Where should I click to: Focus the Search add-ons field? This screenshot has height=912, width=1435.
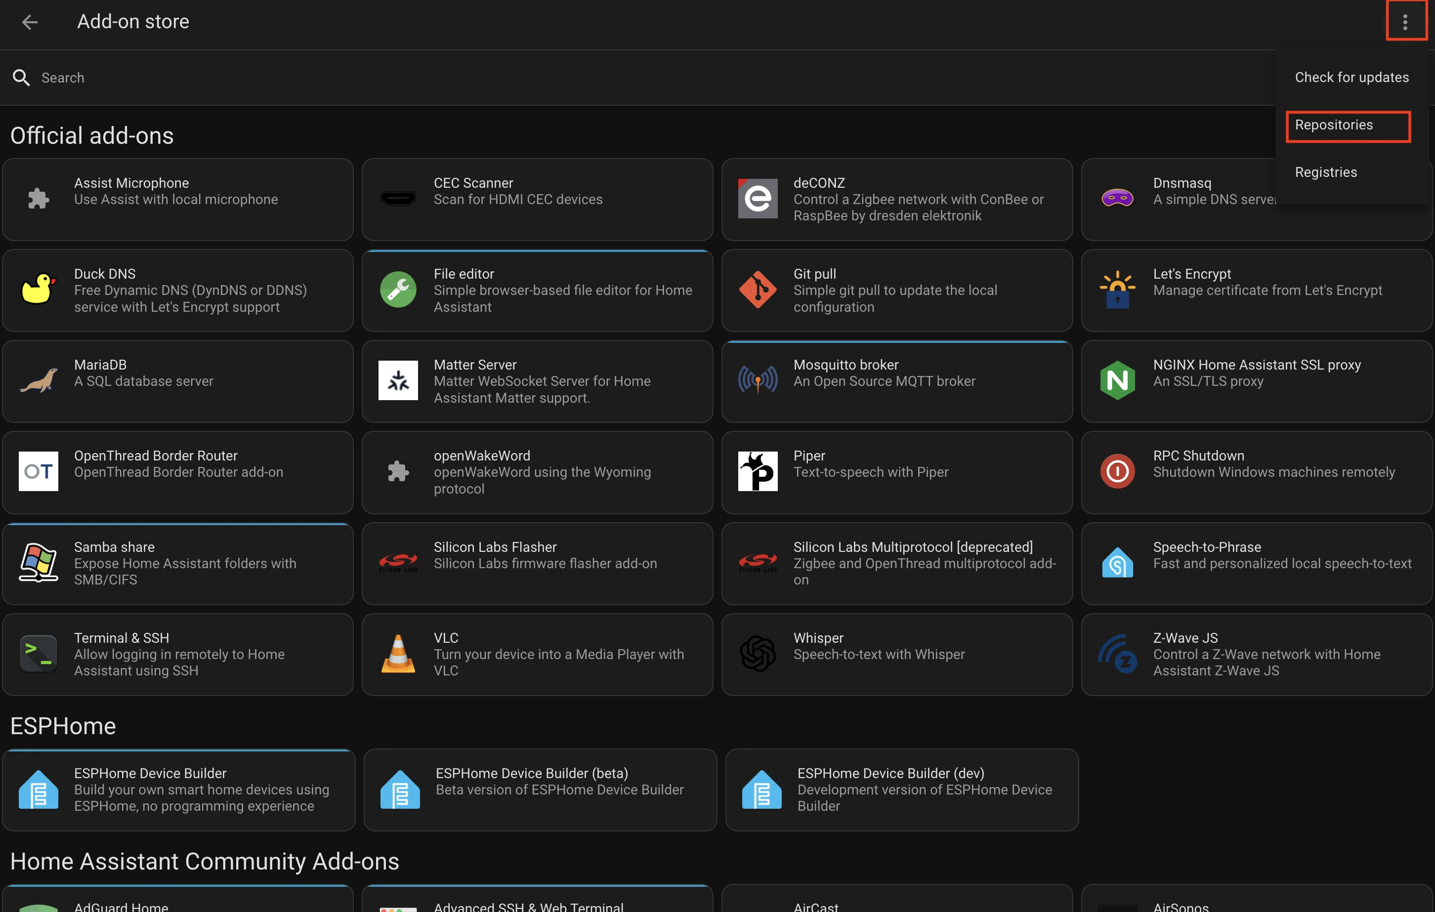pyautogui.click(x=637, y=78)
